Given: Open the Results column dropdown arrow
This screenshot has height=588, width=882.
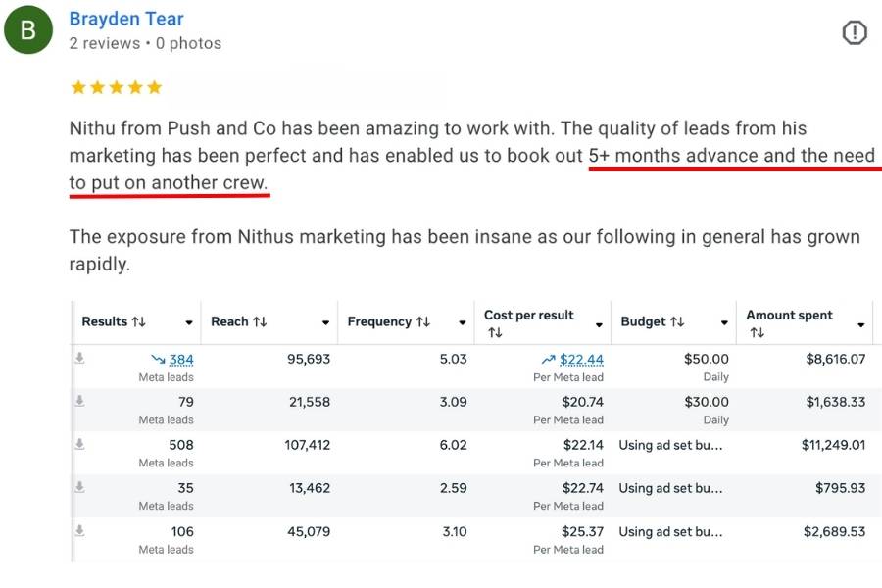Looking at the screenshot, I should (x=189, y=323).
